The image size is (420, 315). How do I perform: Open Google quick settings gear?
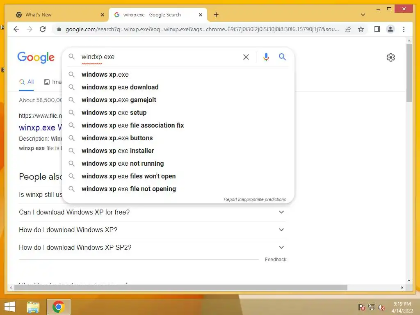pos(390,57)
